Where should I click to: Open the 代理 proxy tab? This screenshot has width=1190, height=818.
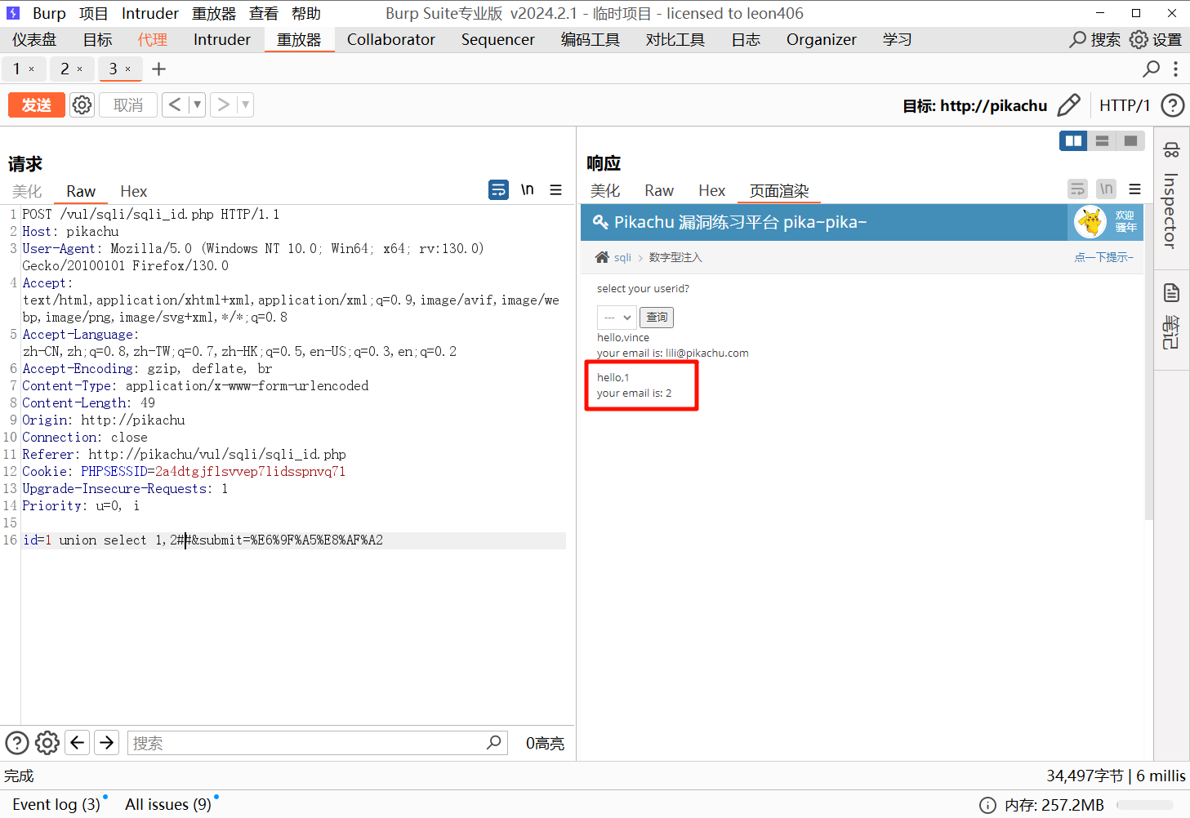pyautogui.click(x=153, y=39)
